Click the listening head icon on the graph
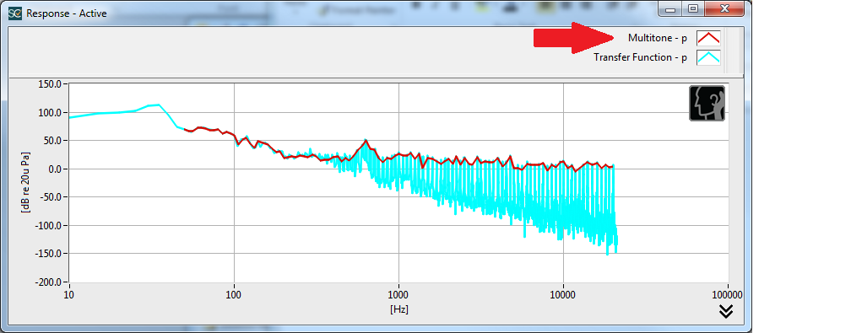851x333 pixels. (707, 103)
